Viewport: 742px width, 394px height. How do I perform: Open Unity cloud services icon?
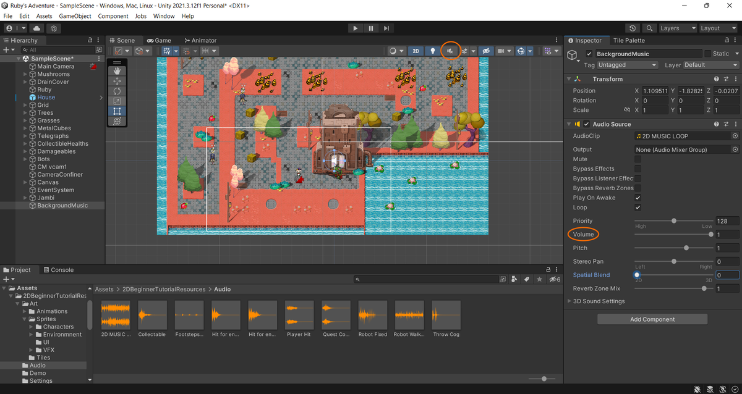click(x=36, y=28)
